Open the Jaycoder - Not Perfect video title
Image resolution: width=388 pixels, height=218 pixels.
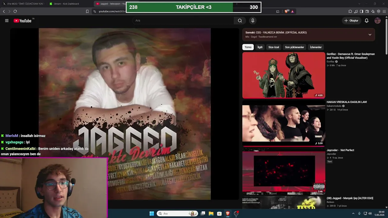click(340, 150)
